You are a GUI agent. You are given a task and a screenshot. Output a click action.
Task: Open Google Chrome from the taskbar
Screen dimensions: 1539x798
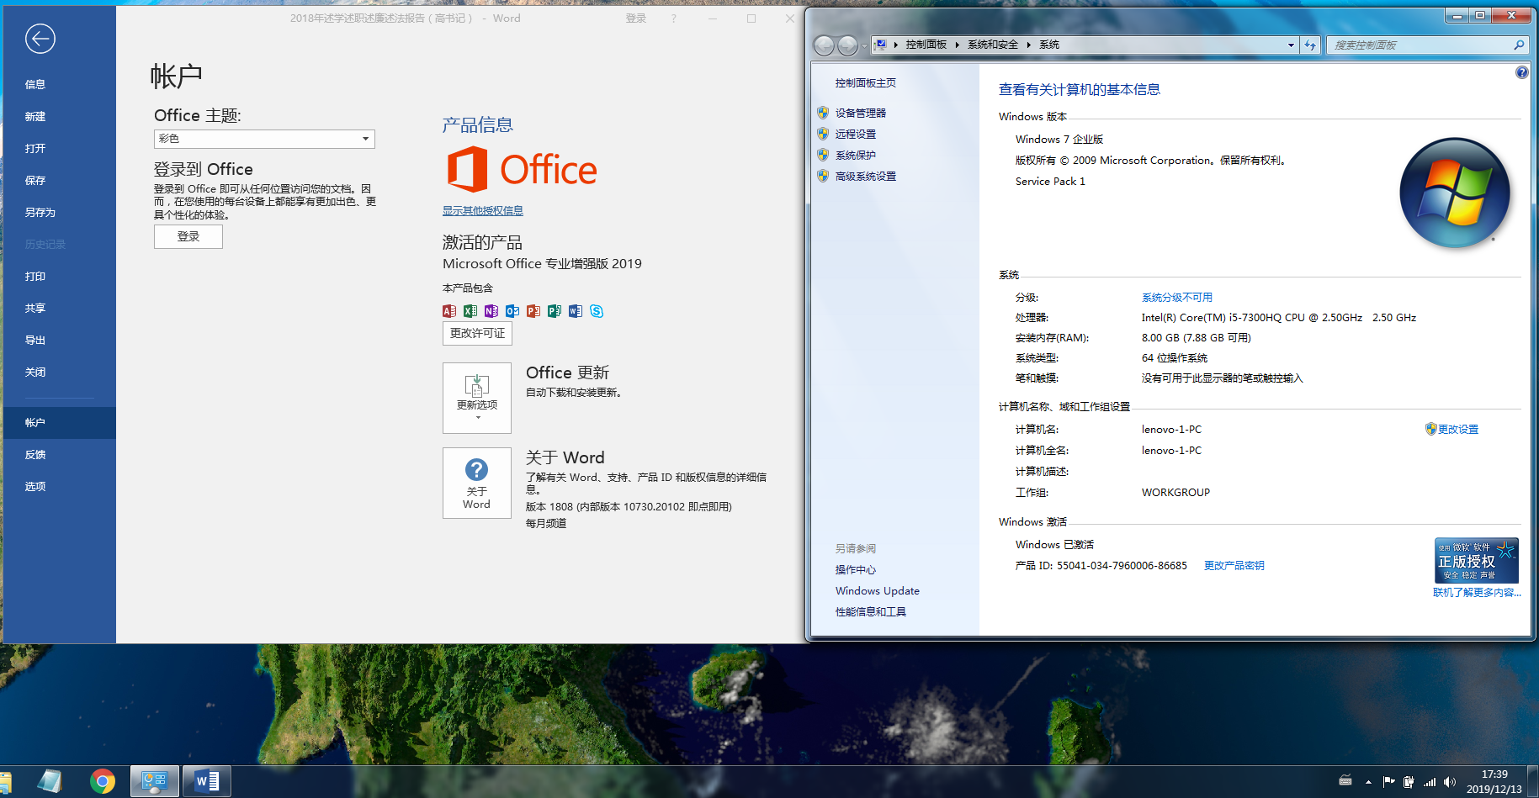[103, 782]
